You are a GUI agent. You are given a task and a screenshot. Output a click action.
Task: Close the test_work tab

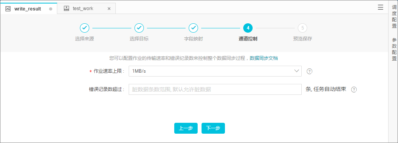coord(109,9)
